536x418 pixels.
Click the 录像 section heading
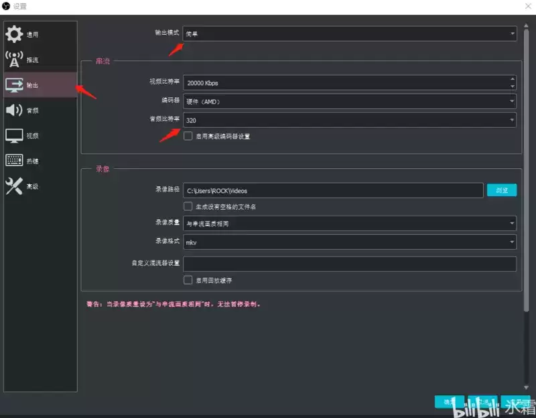[103, 169]
